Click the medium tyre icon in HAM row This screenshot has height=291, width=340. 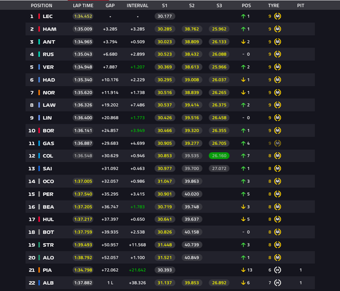[278, 29]
